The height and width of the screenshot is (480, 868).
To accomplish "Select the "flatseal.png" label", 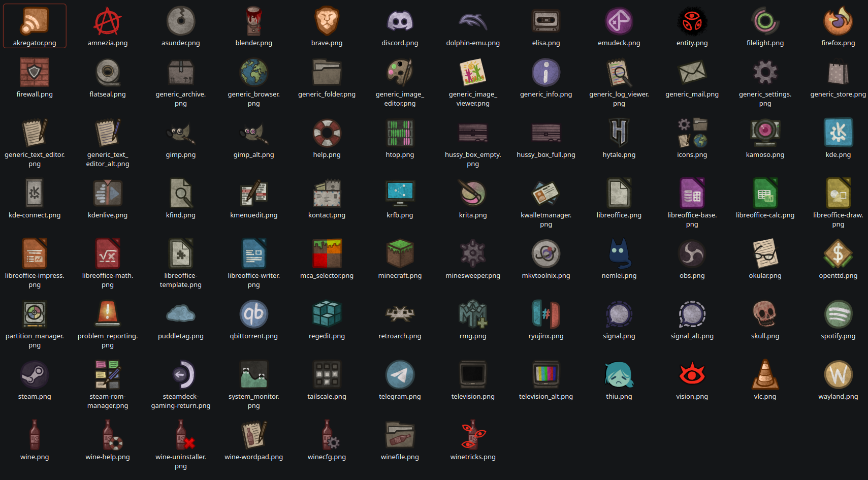I will (x=108, y=94).
